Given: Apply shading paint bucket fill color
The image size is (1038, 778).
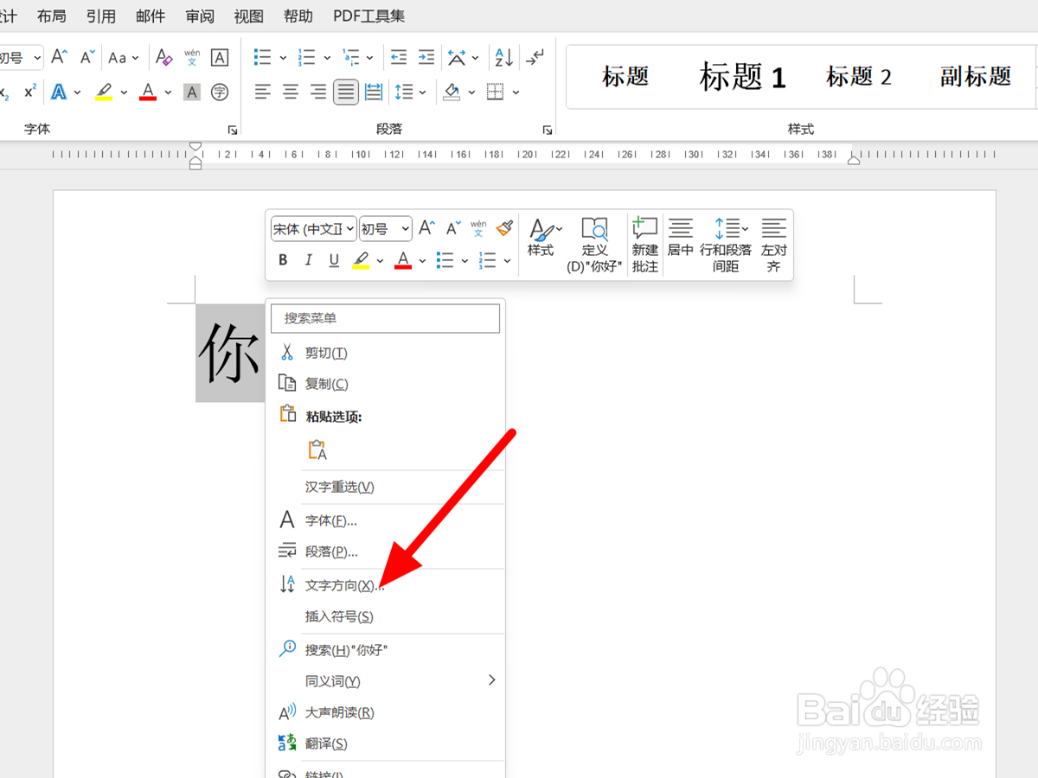Looking at the screenshot, I should [x=452, y=92].
